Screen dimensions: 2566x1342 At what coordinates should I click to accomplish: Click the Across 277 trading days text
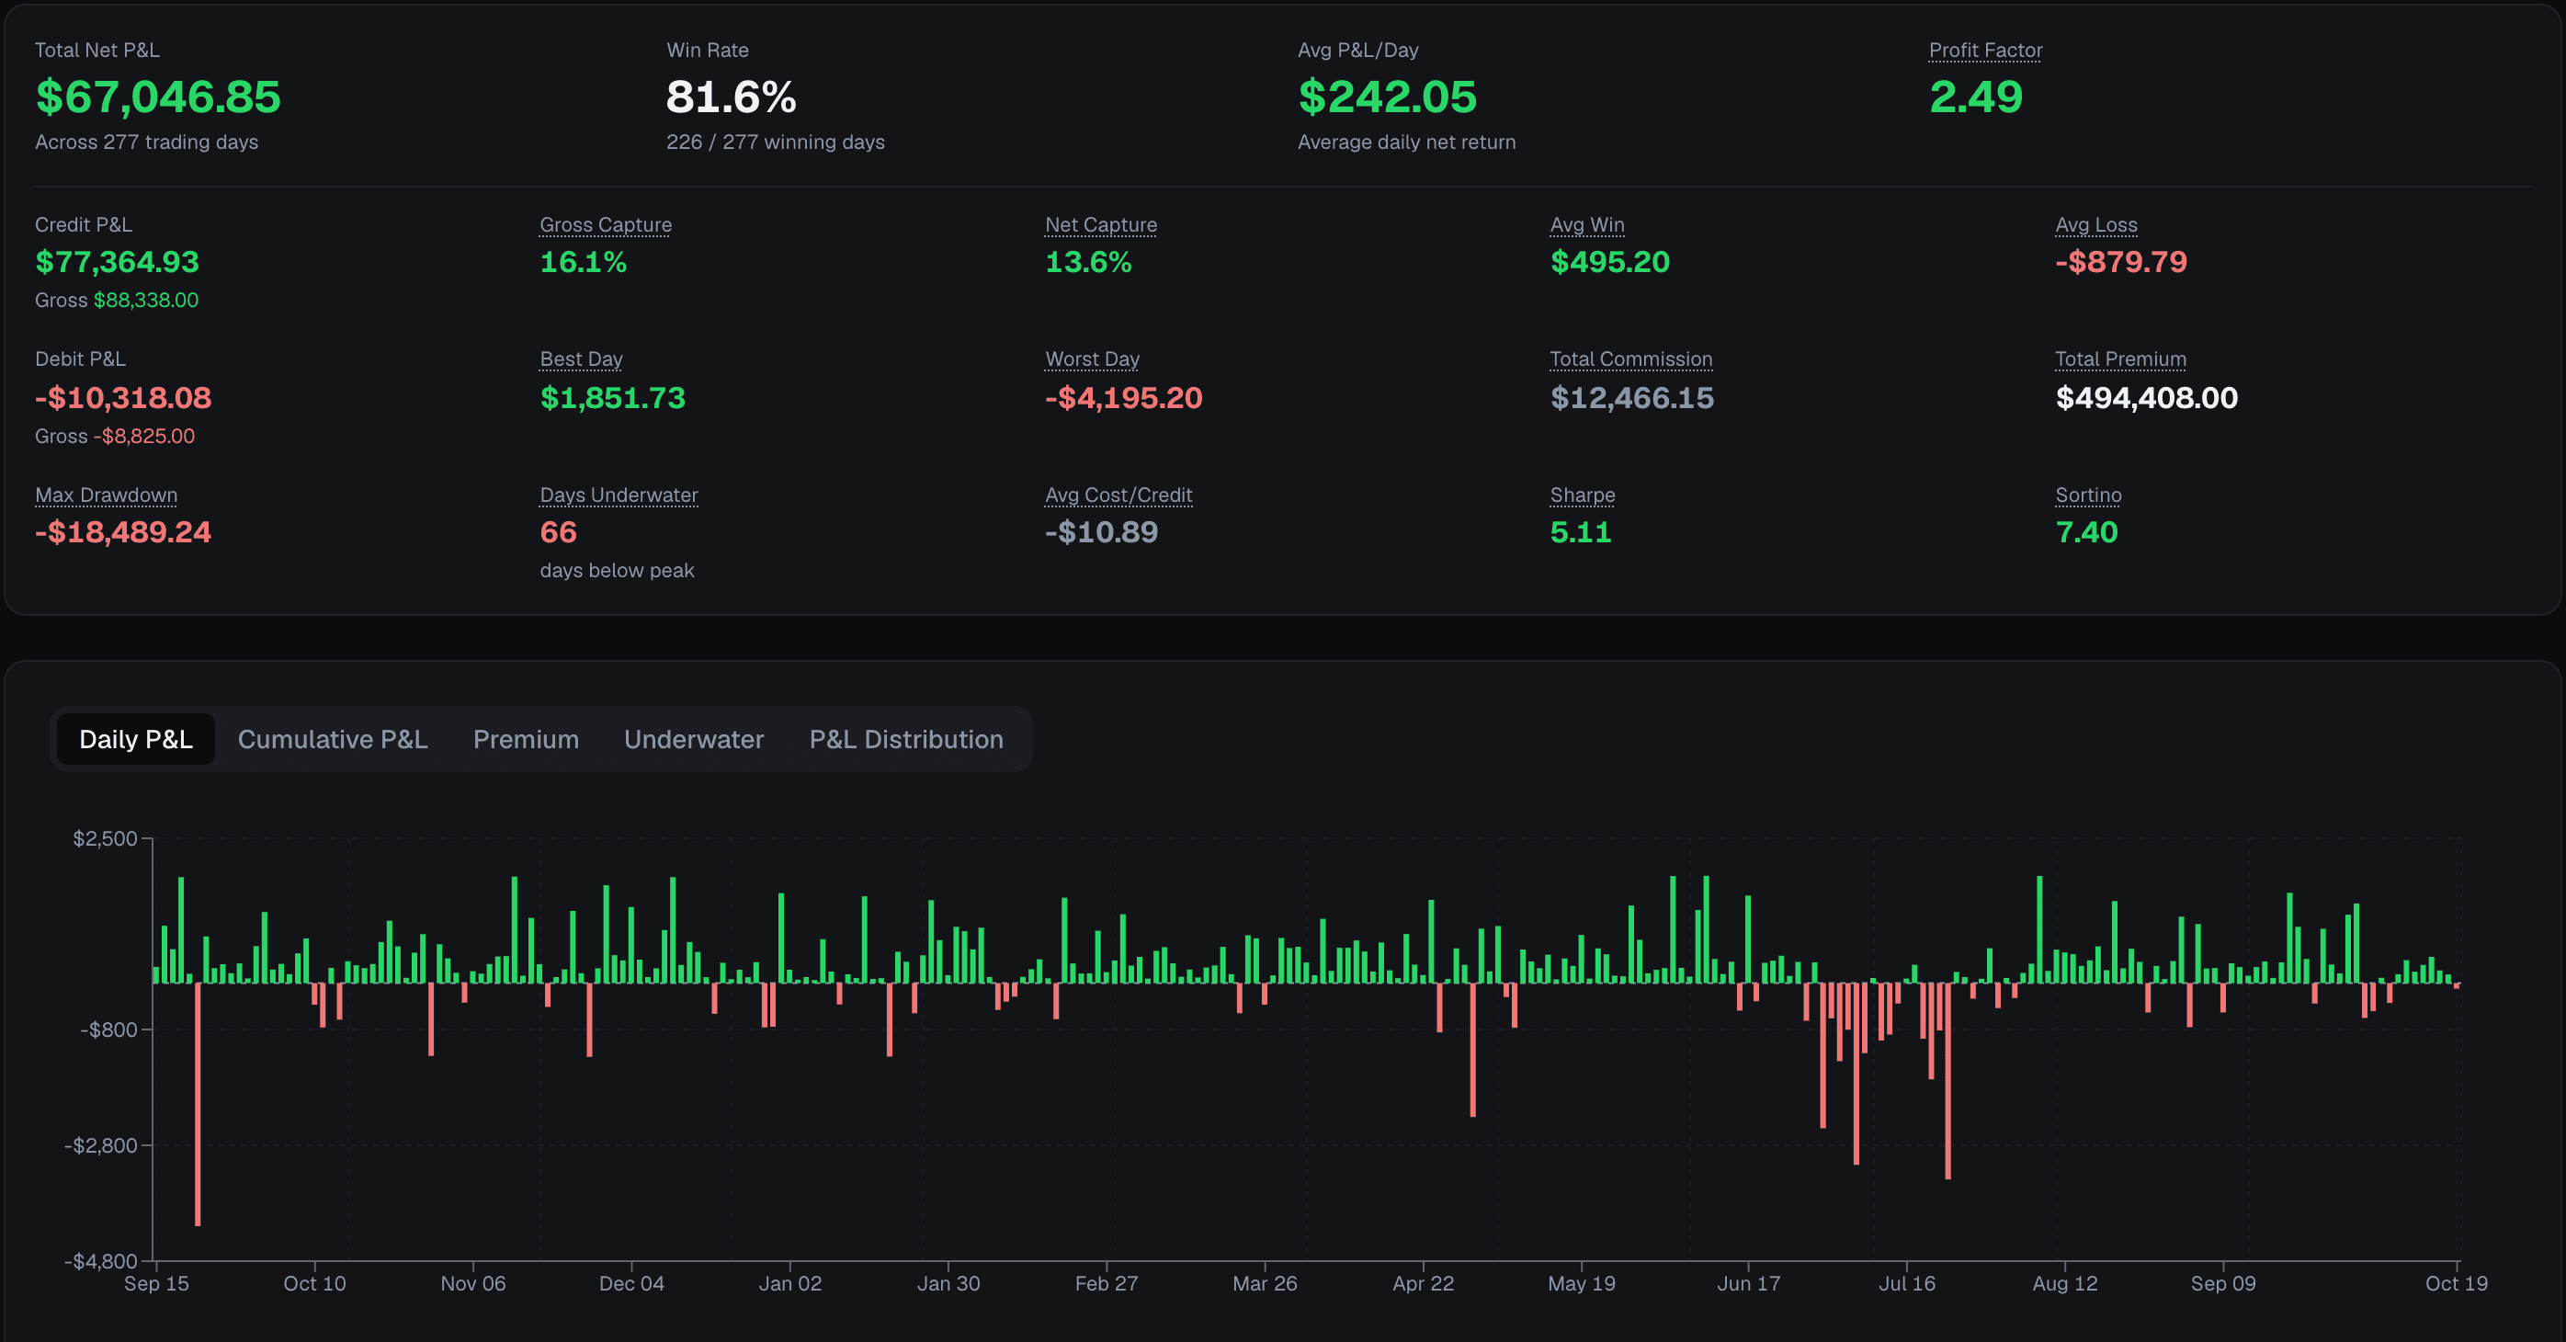(x=146, y=142)
